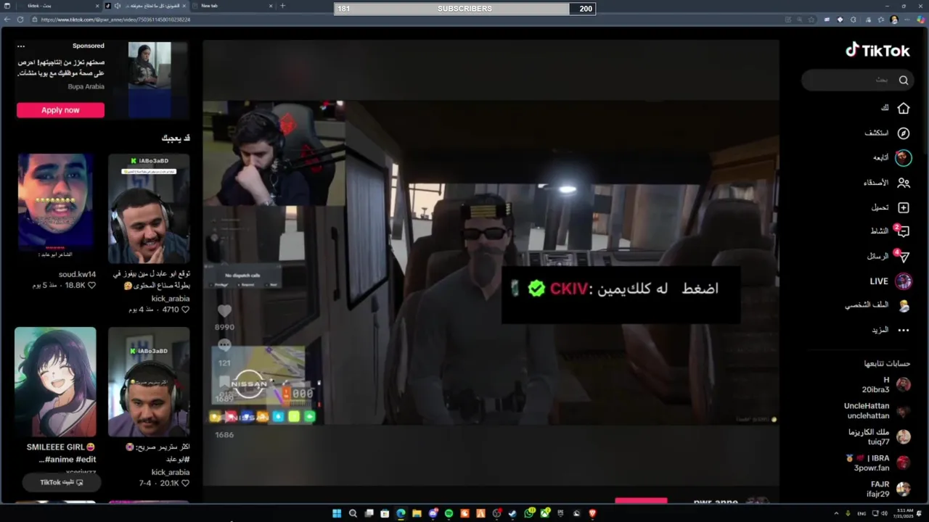Click the soud.kw14 username text
Image resolution: width=929 pixels, height=522 pixels.
pyautogui.click(x=77, y=274)
